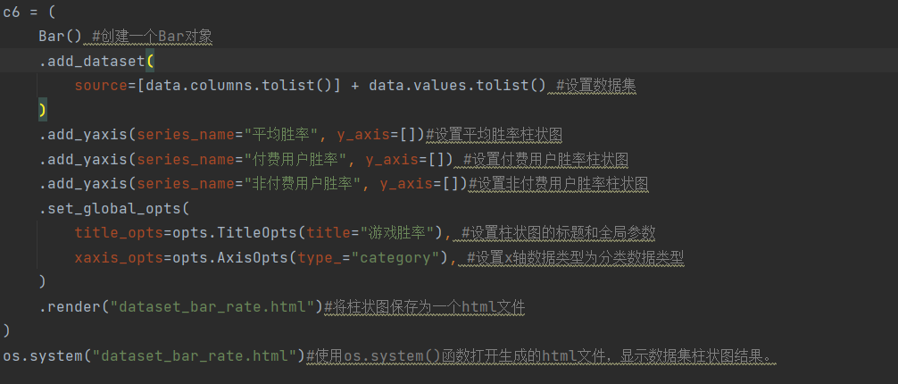The height and width of the screenshot is (384, 898).
Task: Click the data.columns.tolist() expression
Action: coord(241,86)
